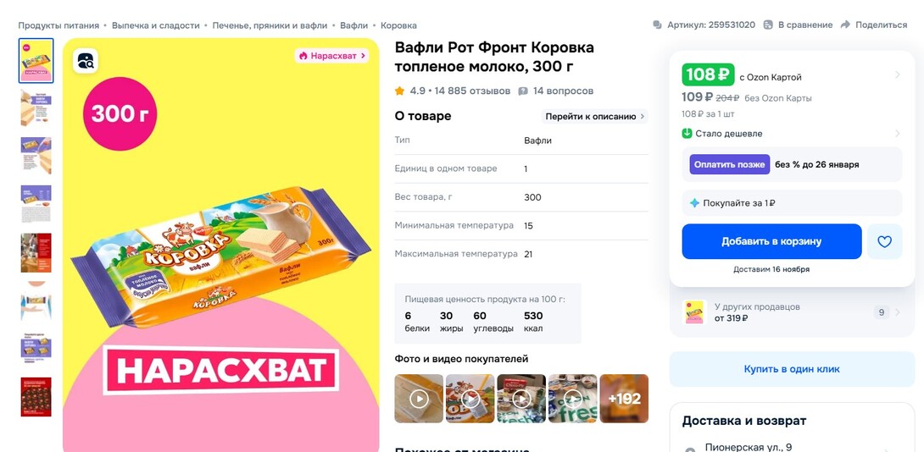Copy the article number via the Артикул icon

tap(657, 25)
